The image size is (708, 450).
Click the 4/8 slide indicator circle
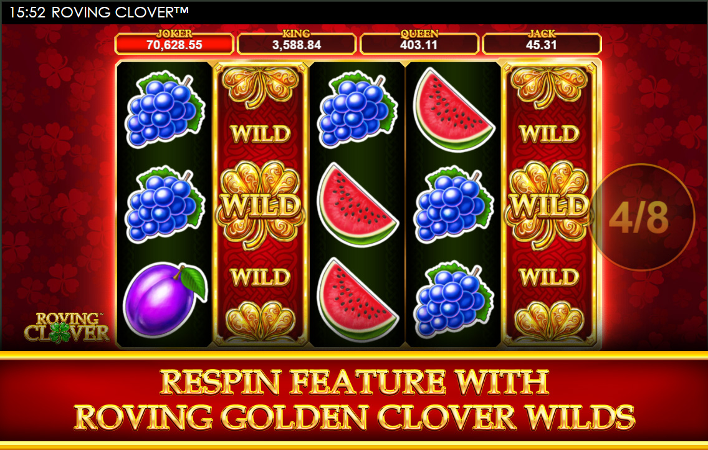tap(640, 218)
